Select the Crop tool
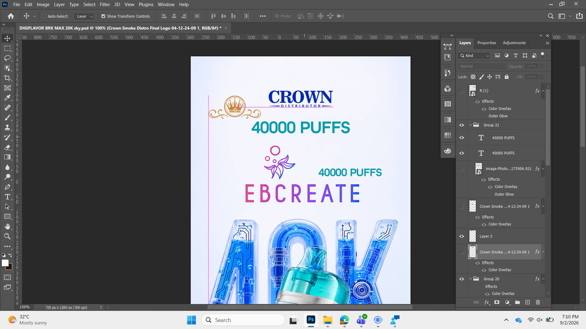 tap(7, 78)
